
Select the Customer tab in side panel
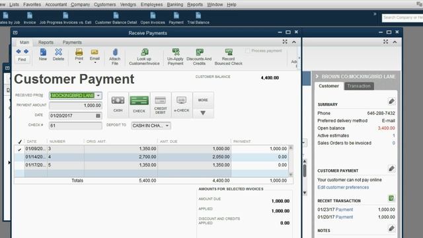pyautogui.click(x=328, y=86)
